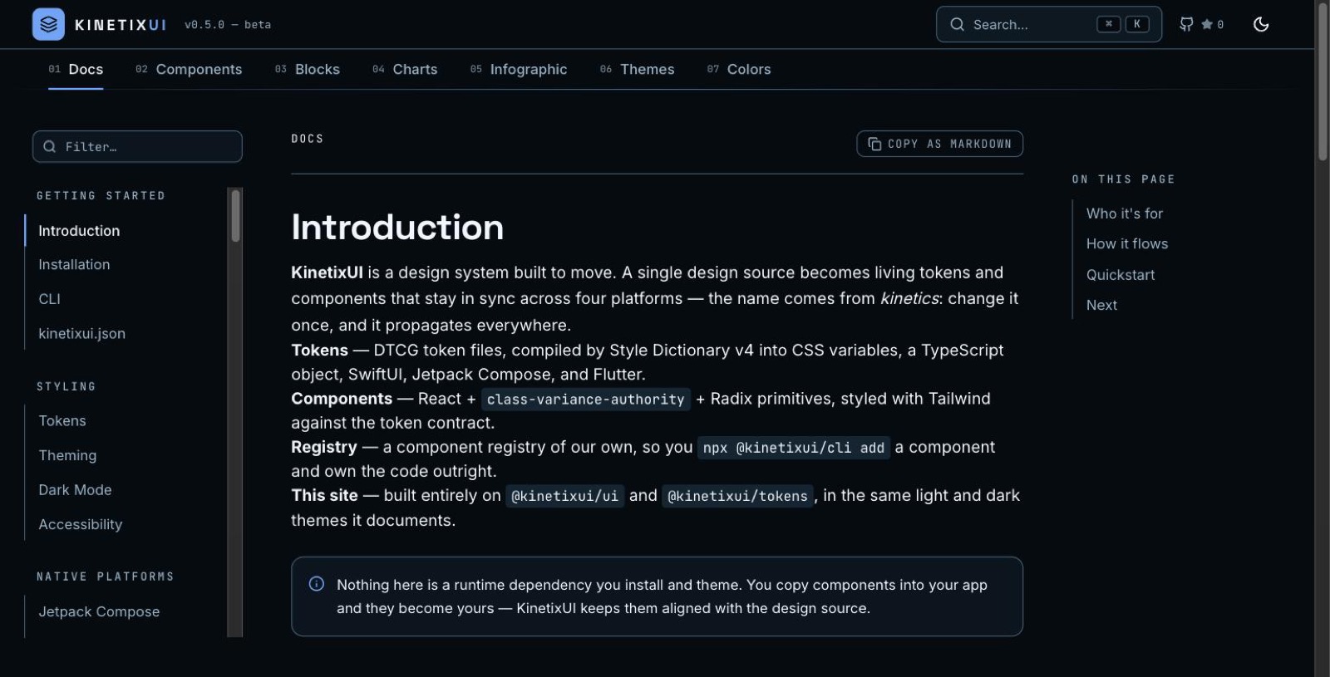Click the @kinetixui/ui code snippet
Viewport: 1330px width, 677px height.
coord(564,496)
